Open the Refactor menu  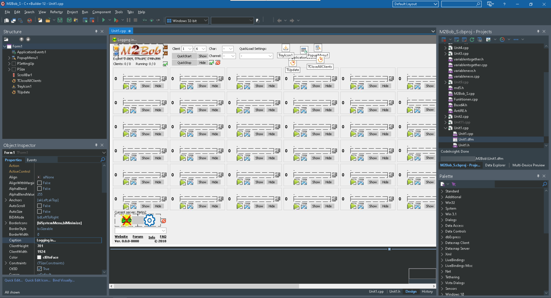[x=56, y=12]
